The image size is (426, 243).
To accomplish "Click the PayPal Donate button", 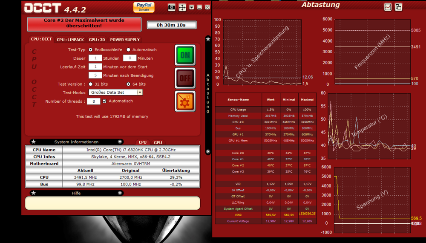I will click(x=144, y=7).
